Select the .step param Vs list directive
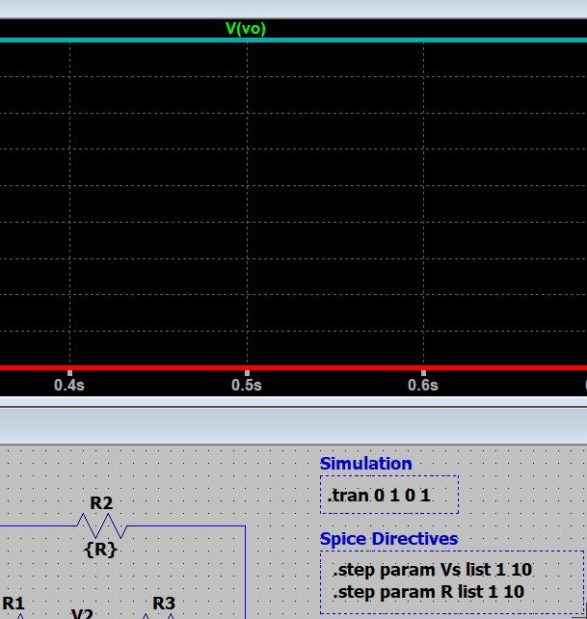This screenshot has width=587, height=619. [432, 570]
